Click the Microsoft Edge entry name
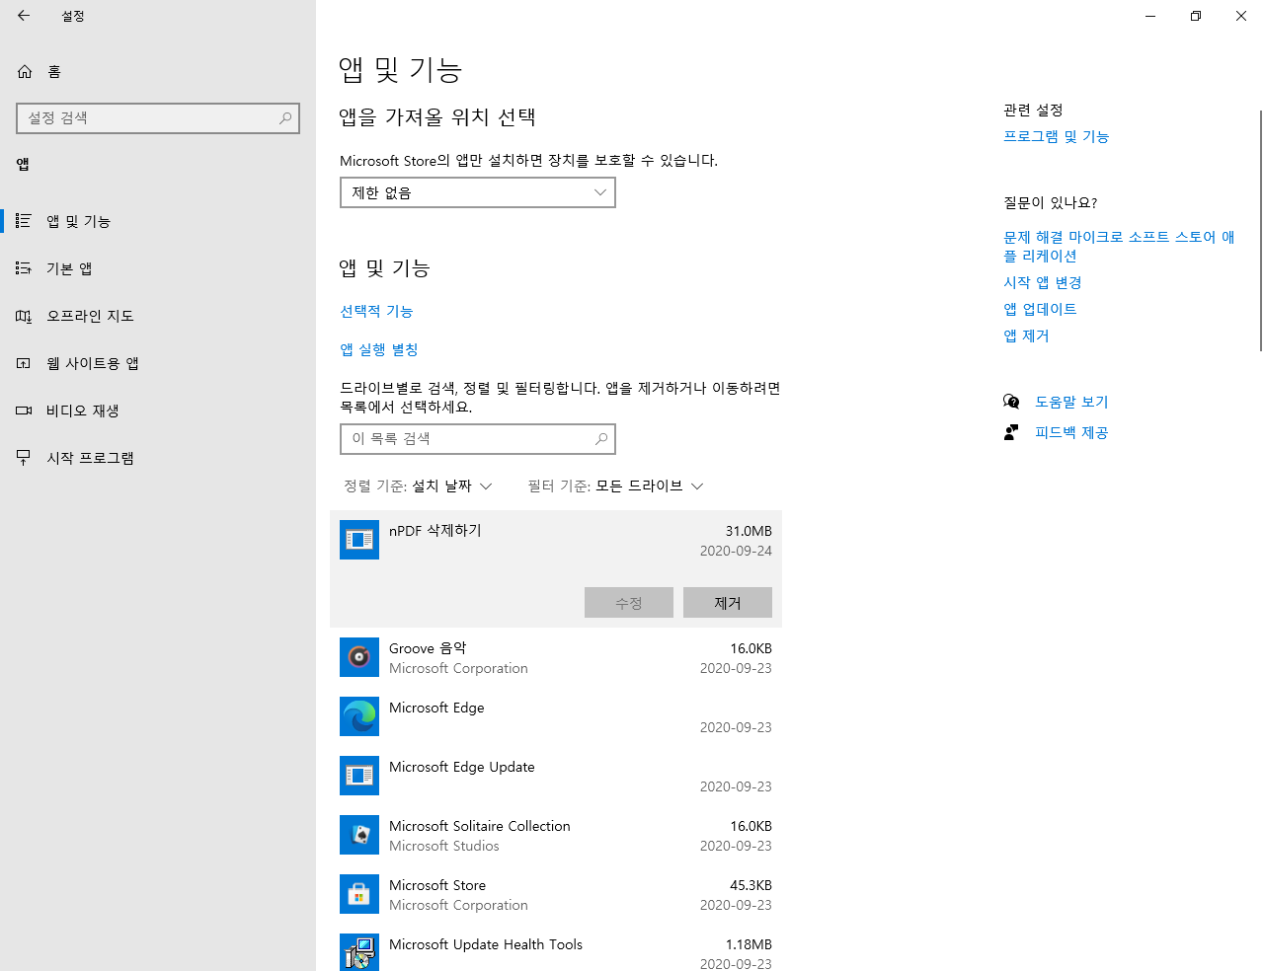The image size is (1264, 971). tap(436, 708)
